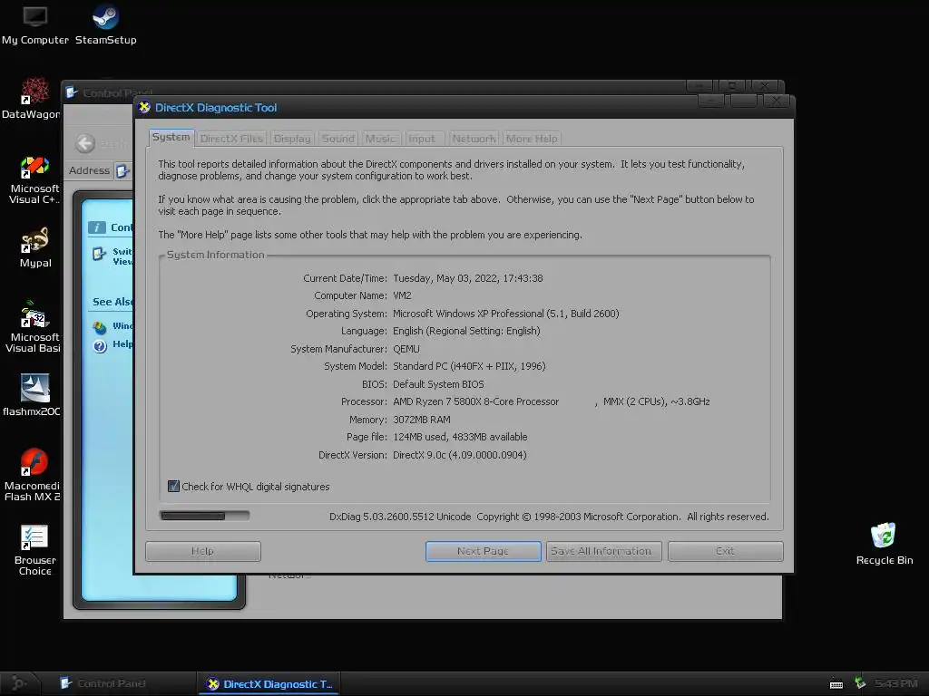The image size is (929, 696).
Task: Click the computer name VM2
Action: [x=402, y=296]
